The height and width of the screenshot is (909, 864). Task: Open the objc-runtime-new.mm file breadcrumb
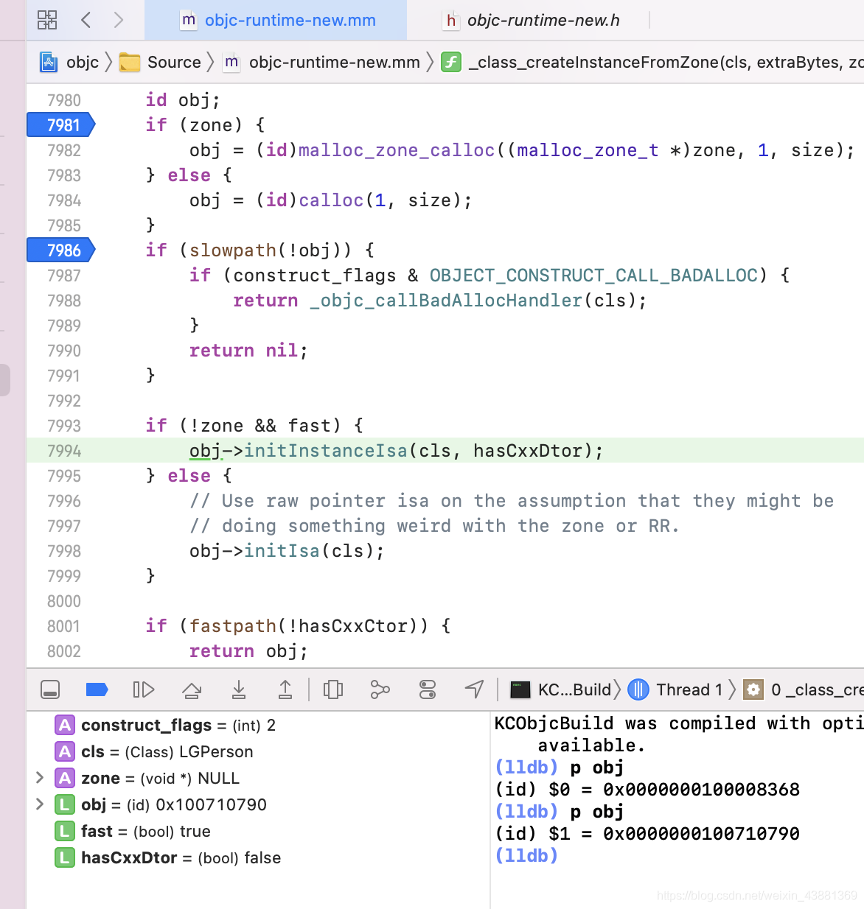pyautogui.click(x=321, y=63)
